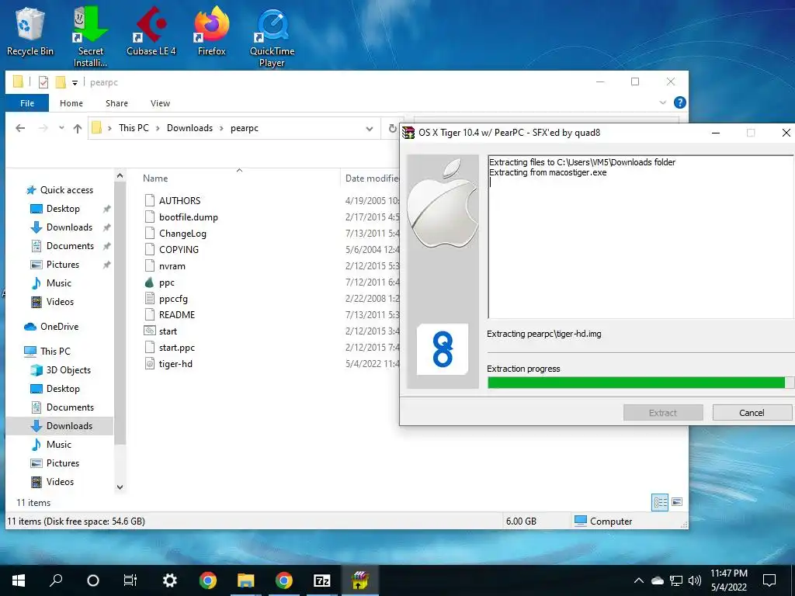Open File Explorer taskbar icon
This screenshot has width=795, height=596.
click(x=246, y=580)
